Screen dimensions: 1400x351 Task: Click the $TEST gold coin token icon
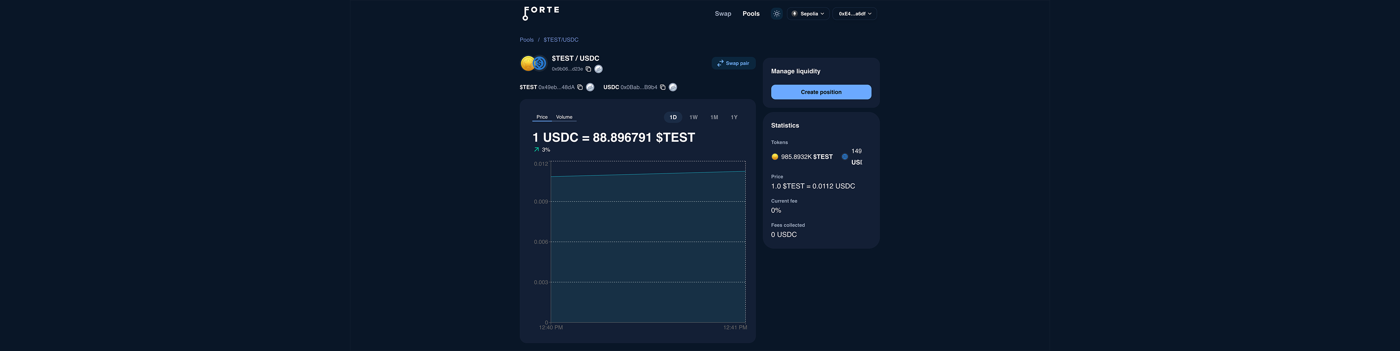click(x=528, y=63)
